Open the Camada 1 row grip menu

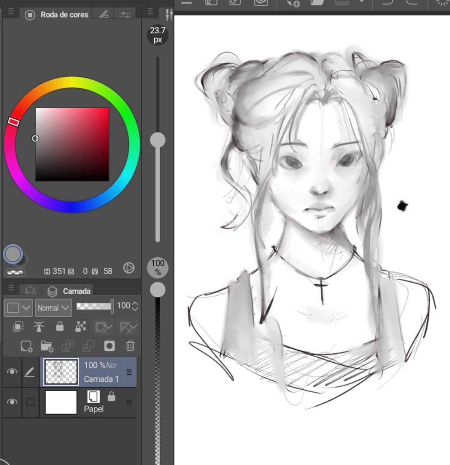129,372
